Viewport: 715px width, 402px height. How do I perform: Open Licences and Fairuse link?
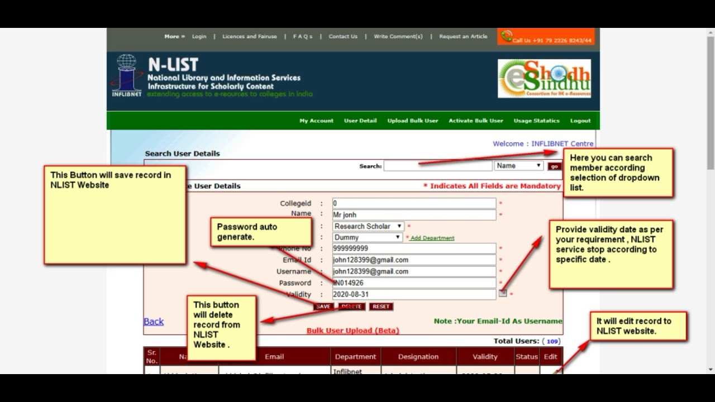pos(250,36)
